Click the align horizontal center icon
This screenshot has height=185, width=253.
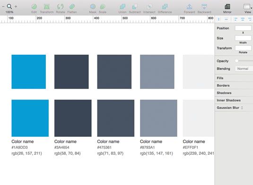click(x=243, y=19)
